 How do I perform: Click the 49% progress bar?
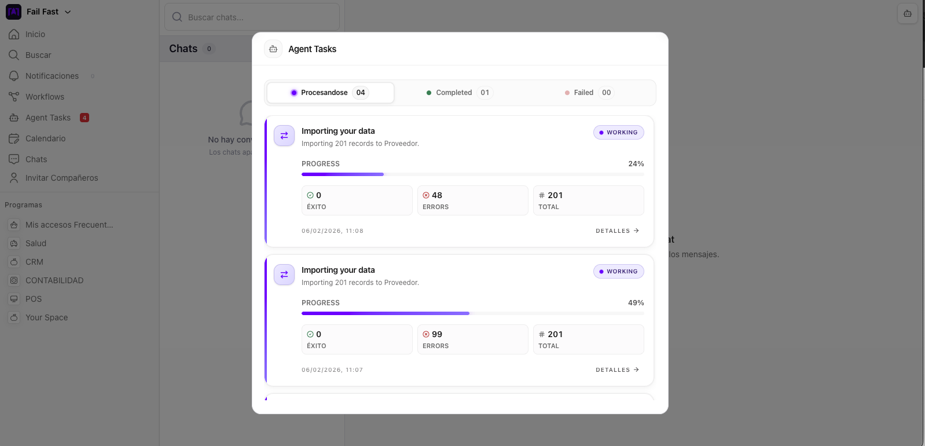[473, 313]
